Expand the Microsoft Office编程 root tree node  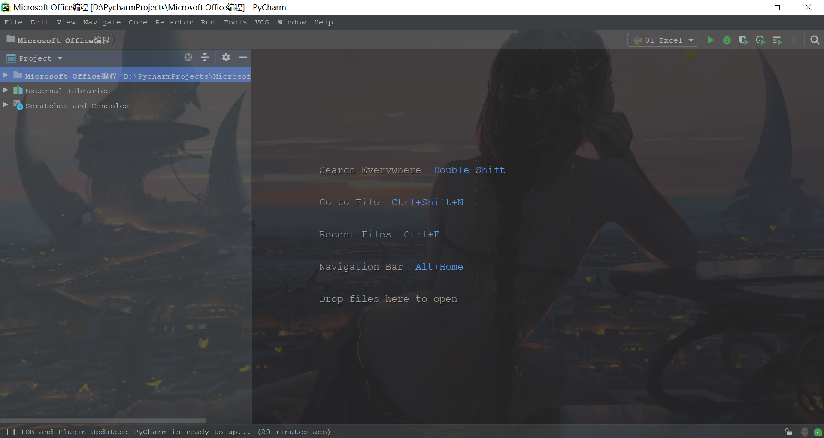click(5, 75)
